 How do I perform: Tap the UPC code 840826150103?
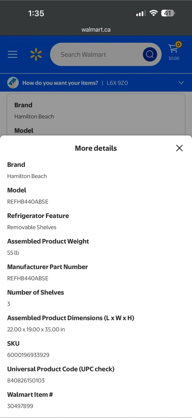click(26, 381)
